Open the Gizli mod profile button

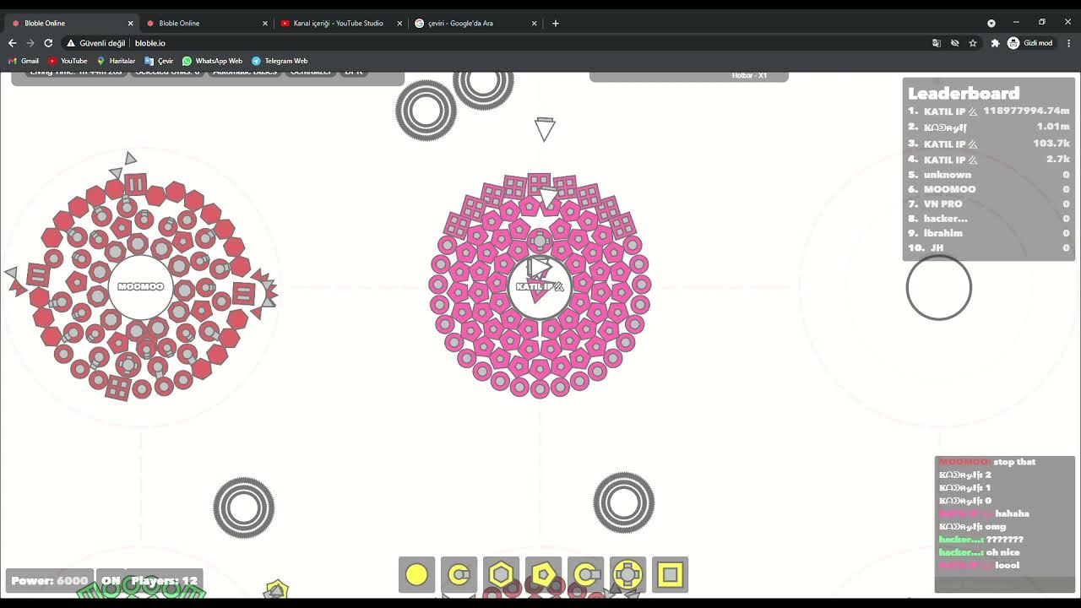pyautogui.click(x=1030, y=43)
